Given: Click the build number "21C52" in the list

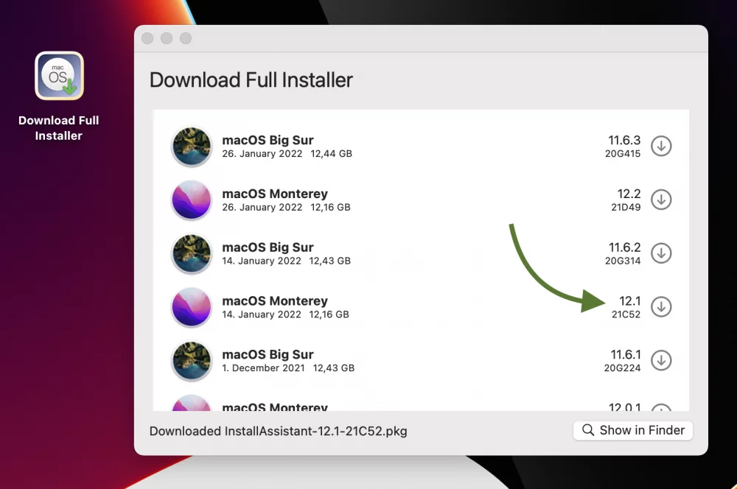Looking at the screenshot, I should click(626, 314).
